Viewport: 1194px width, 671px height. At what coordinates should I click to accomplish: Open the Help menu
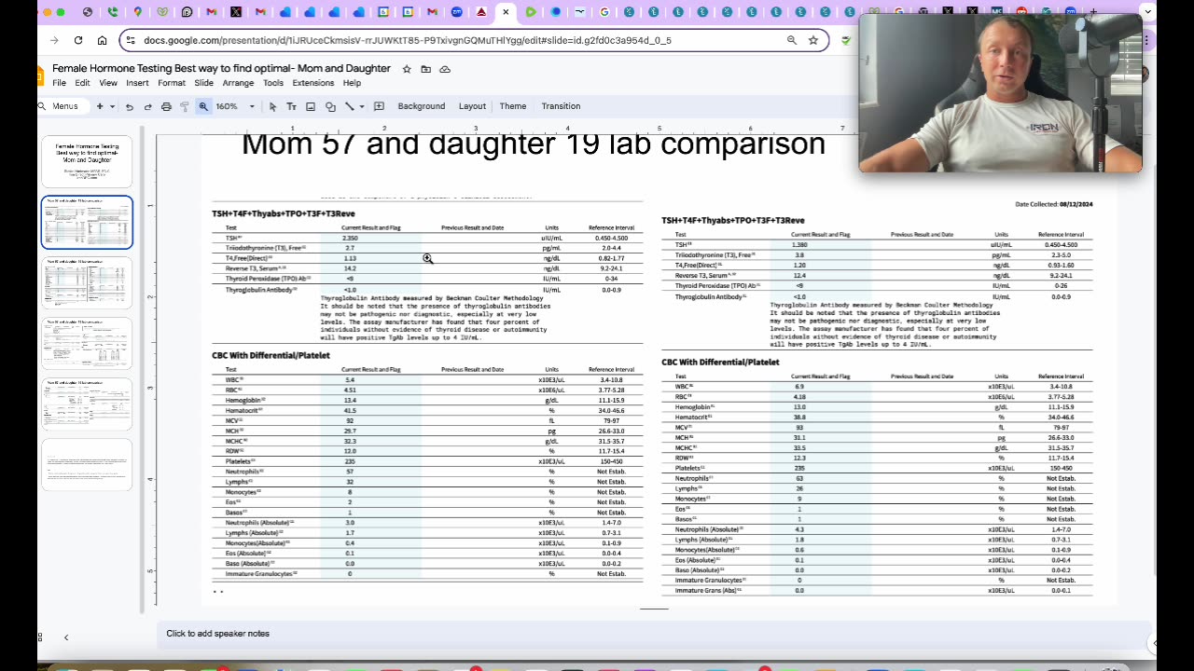(x=352, y=83)
